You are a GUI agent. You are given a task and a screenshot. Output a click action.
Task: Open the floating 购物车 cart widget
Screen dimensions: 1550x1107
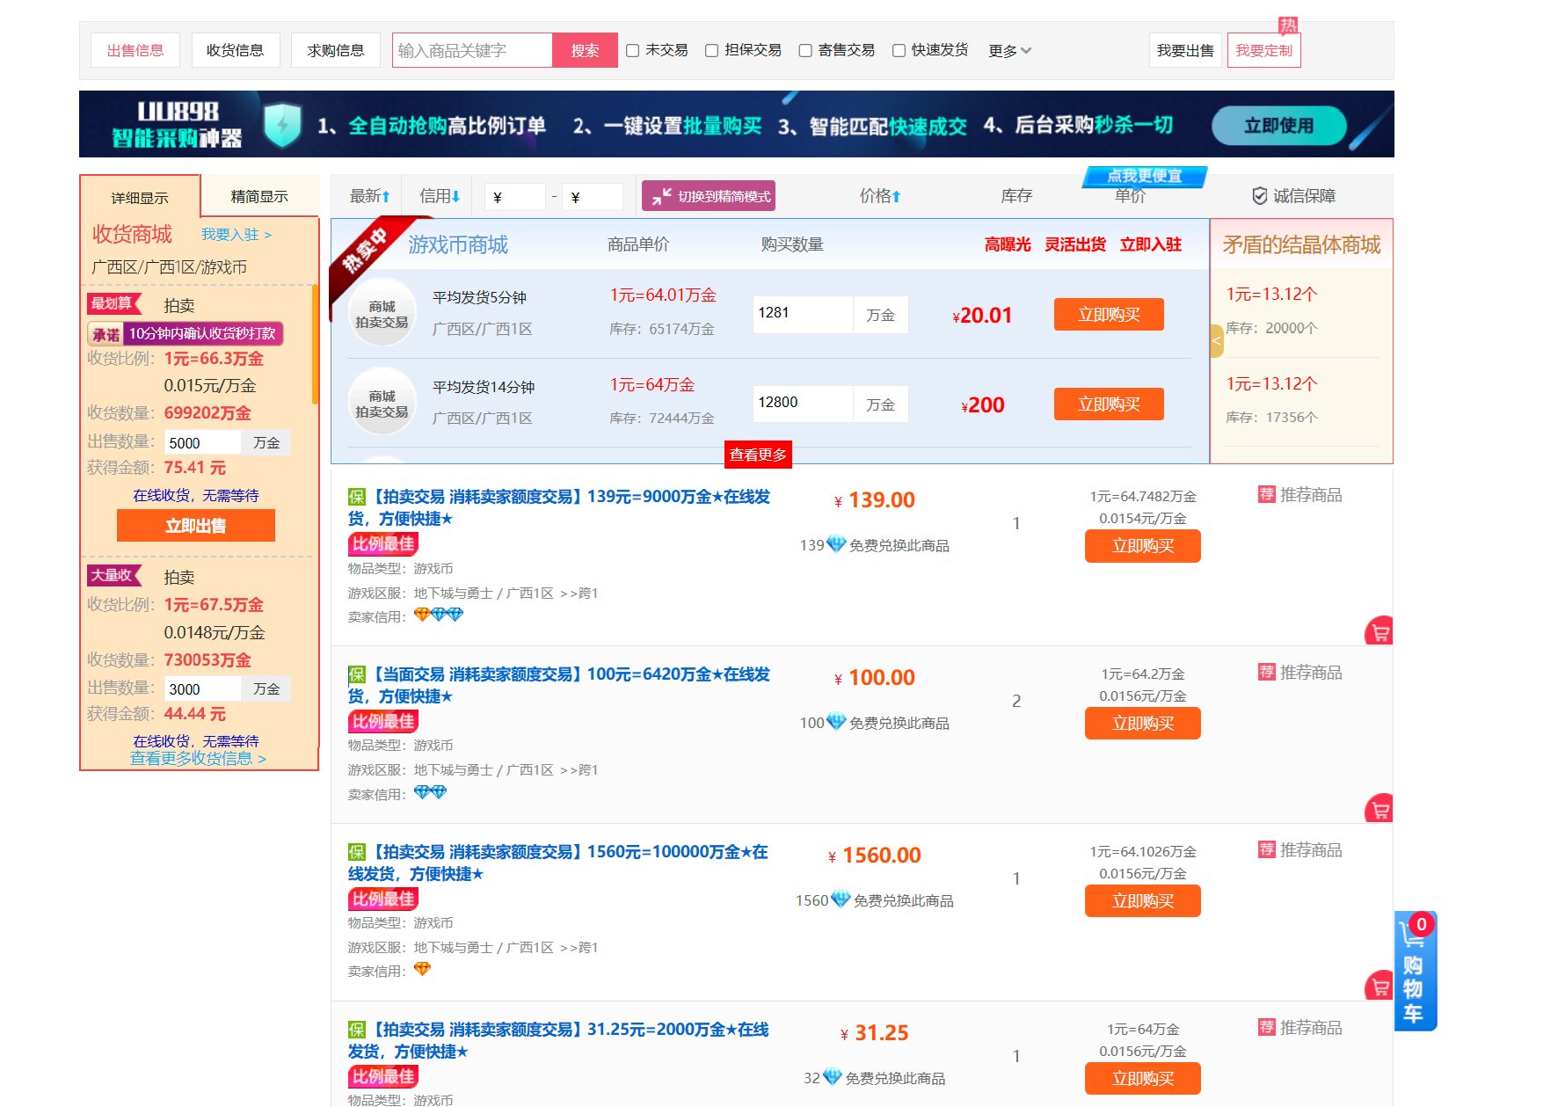click(x=1415, y=972)
